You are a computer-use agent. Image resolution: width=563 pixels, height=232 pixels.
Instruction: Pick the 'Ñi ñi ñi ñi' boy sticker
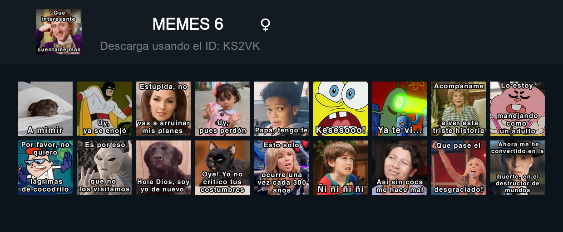[341, 168]
